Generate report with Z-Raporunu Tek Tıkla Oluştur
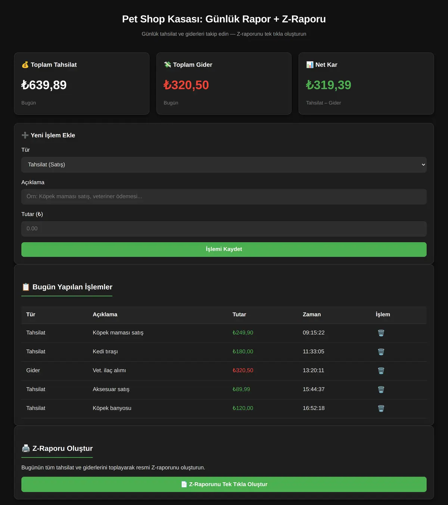448x505 pixels. tap(224, 484)
